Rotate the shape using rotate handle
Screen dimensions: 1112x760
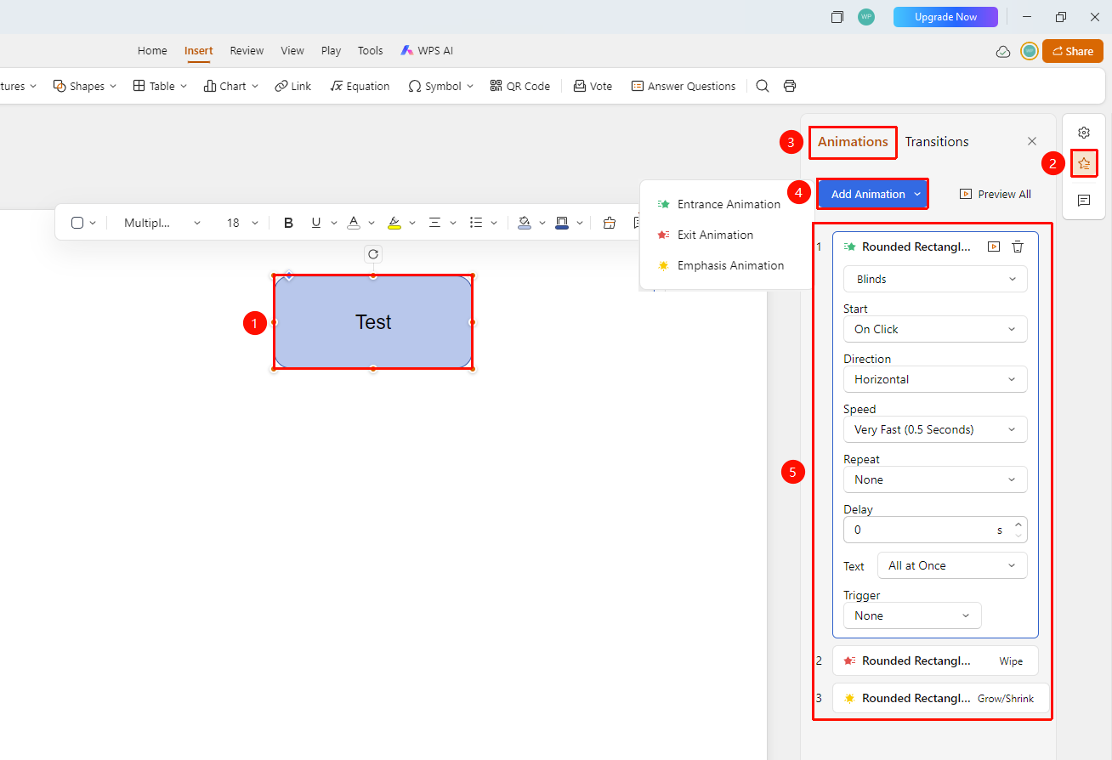pos(373,254)
